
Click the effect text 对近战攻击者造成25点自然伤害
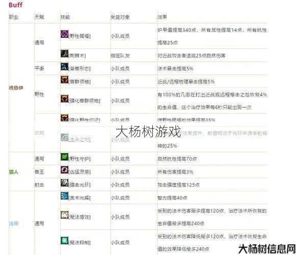point(192,56)
